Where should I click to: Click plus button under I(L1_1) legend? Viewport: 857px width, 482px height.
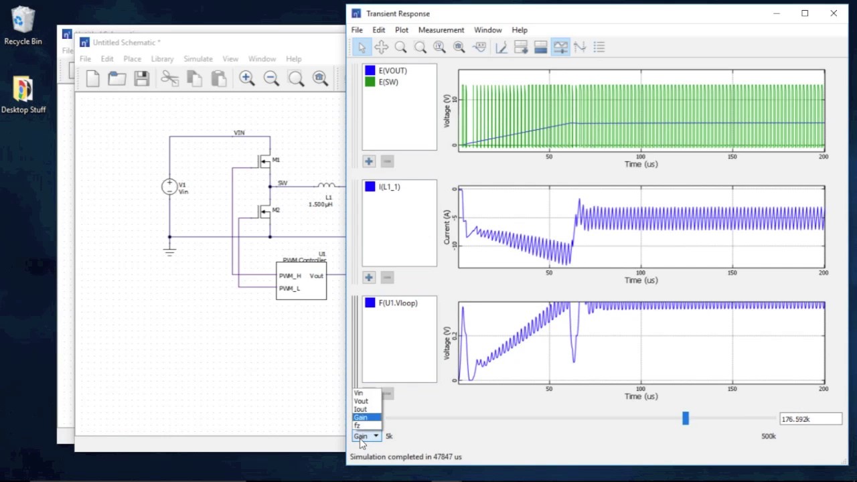tap(369, 277)
